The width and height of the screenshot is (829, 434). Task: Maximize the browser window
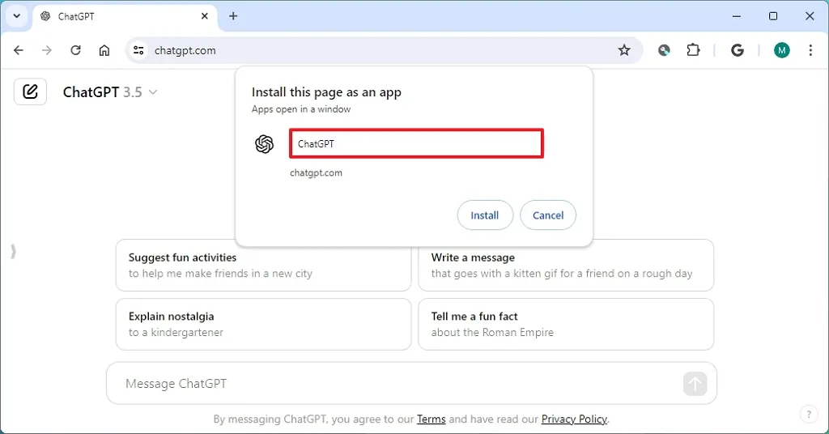click(773, 16)
